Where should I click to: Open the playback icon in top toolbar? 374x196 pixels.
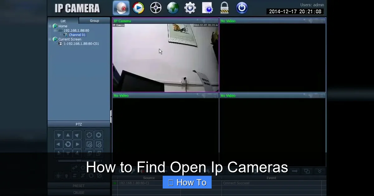138,8
